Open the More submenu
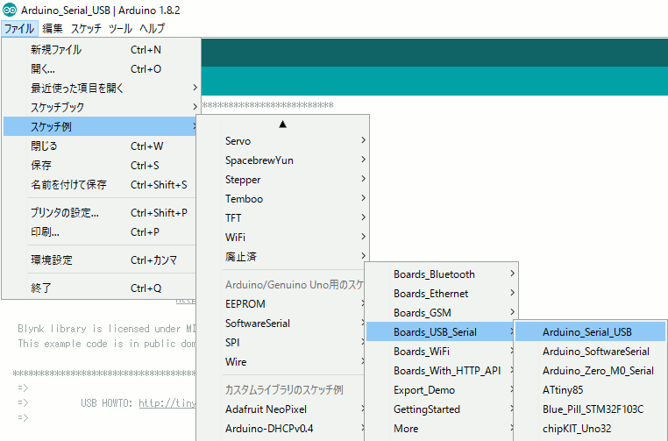 tap(440, 428)
